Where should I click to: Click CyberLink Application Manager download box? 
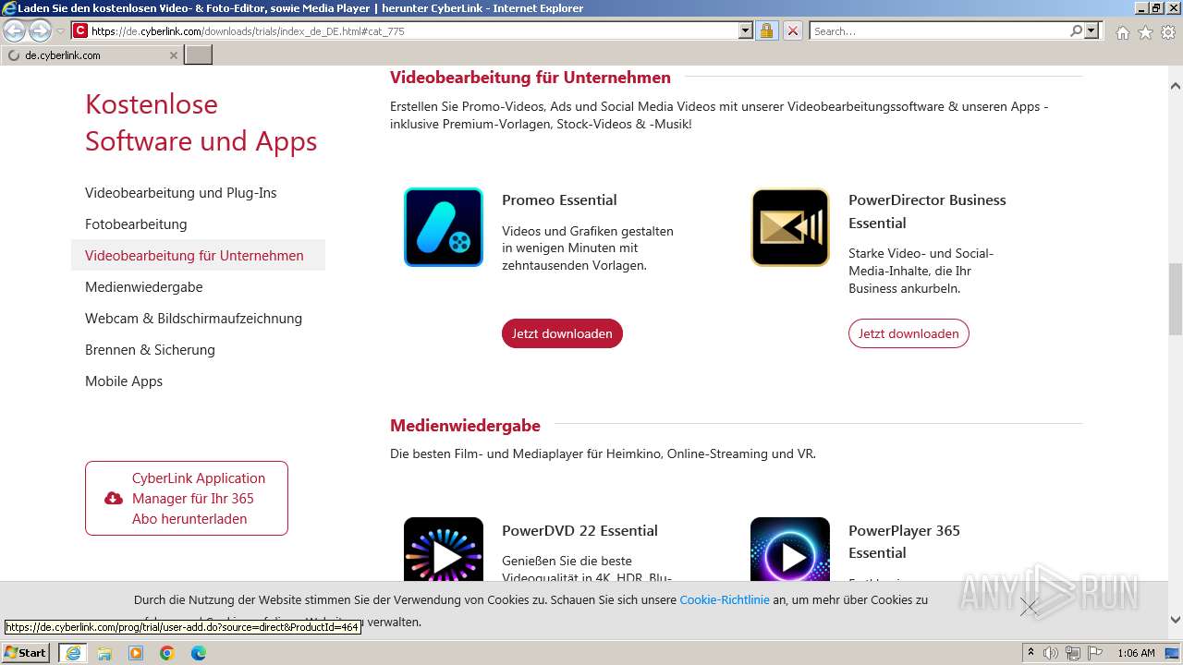pos(187,498)
